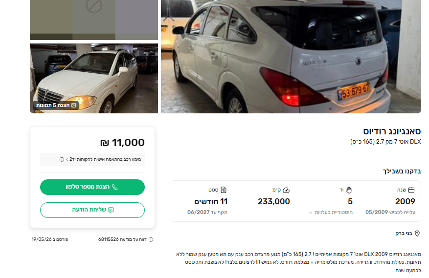Click the chat bubble icon in message button

tap(111, 210)
